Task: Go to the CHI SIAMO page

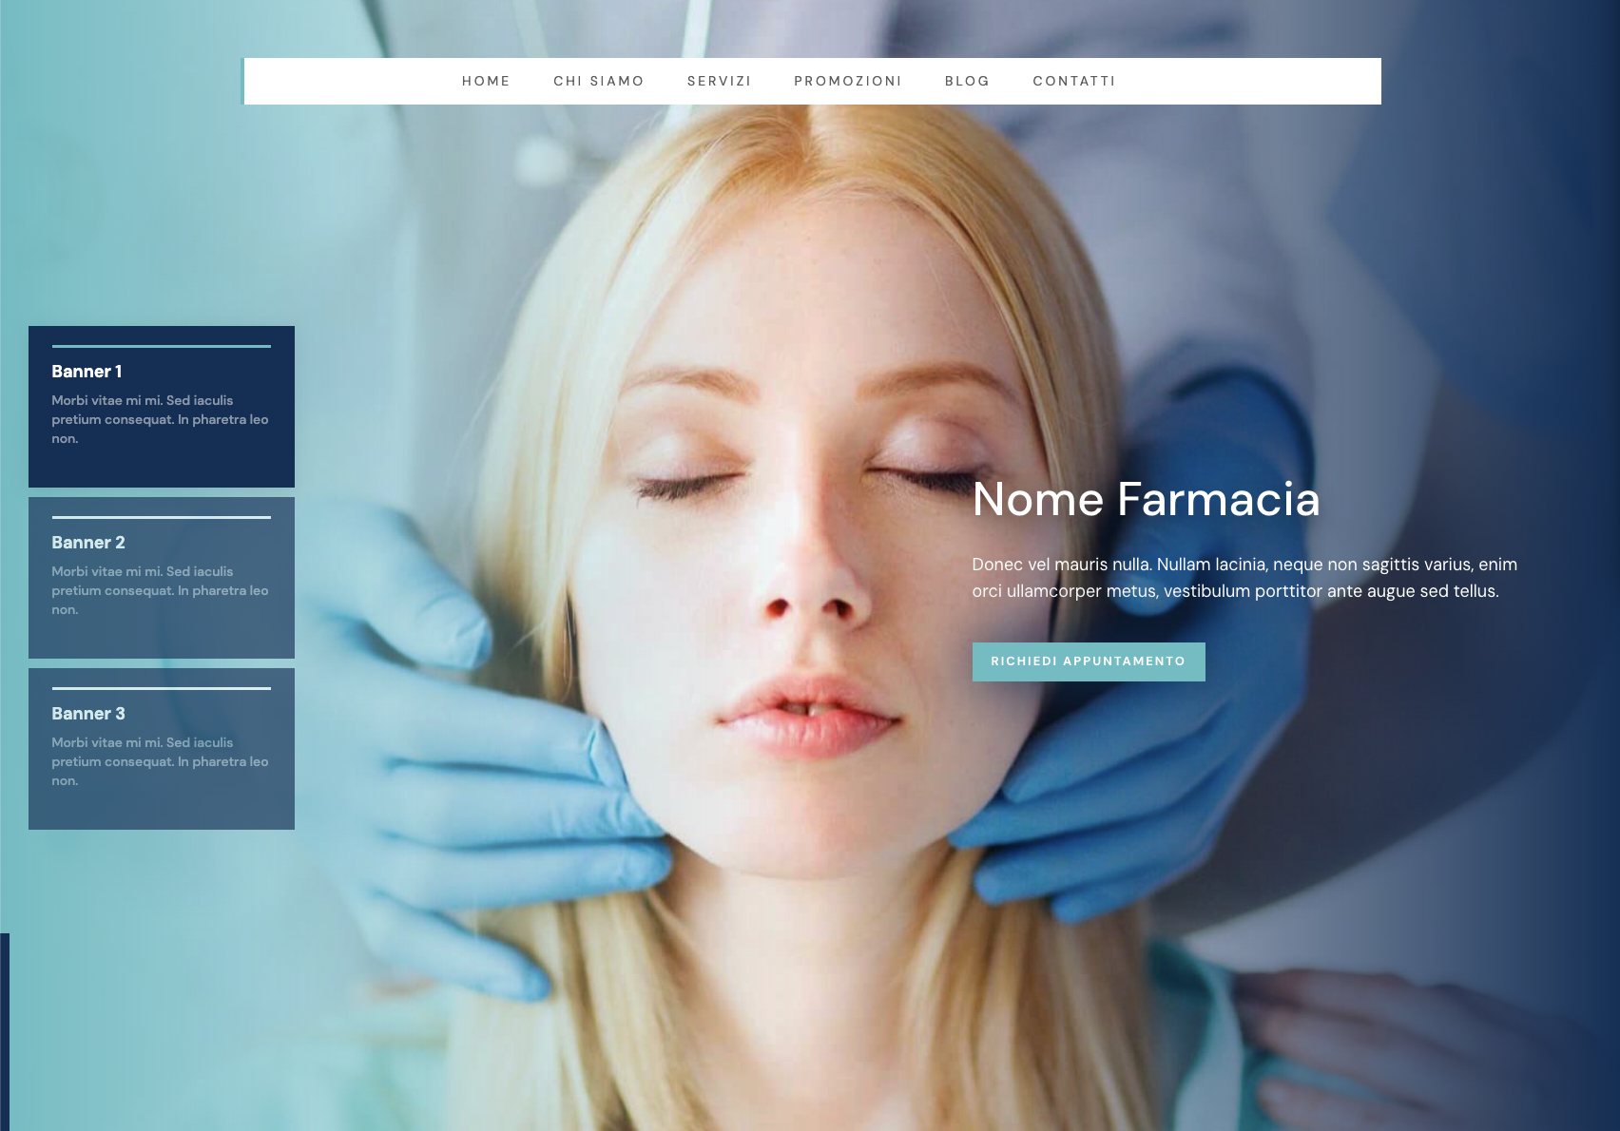Action: pyautogui.click(x=599, y=82)
